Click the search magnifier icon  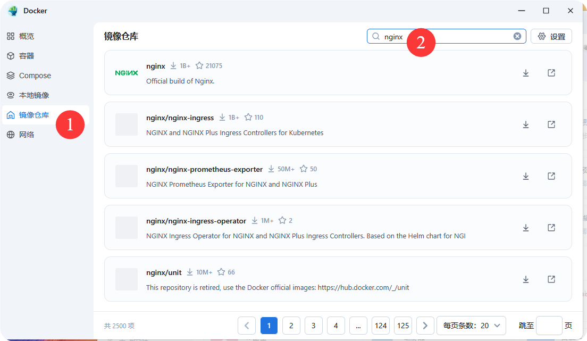376,36
